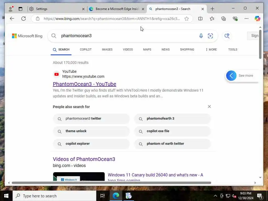This screenshot has height=201, width=268.
Task: Open the split screen icon
Action: tap(200, 19)
